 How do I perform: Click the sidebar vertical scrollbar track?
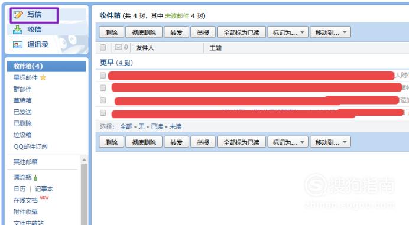pyautogui.click(x=84, y=194)
